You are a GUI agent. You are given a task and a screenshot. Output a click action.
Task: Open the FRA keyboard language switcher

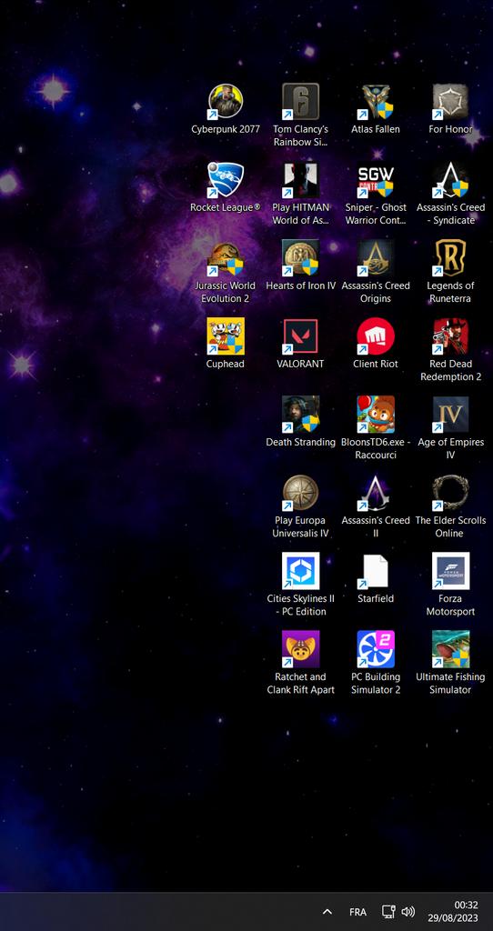point(357,912)
